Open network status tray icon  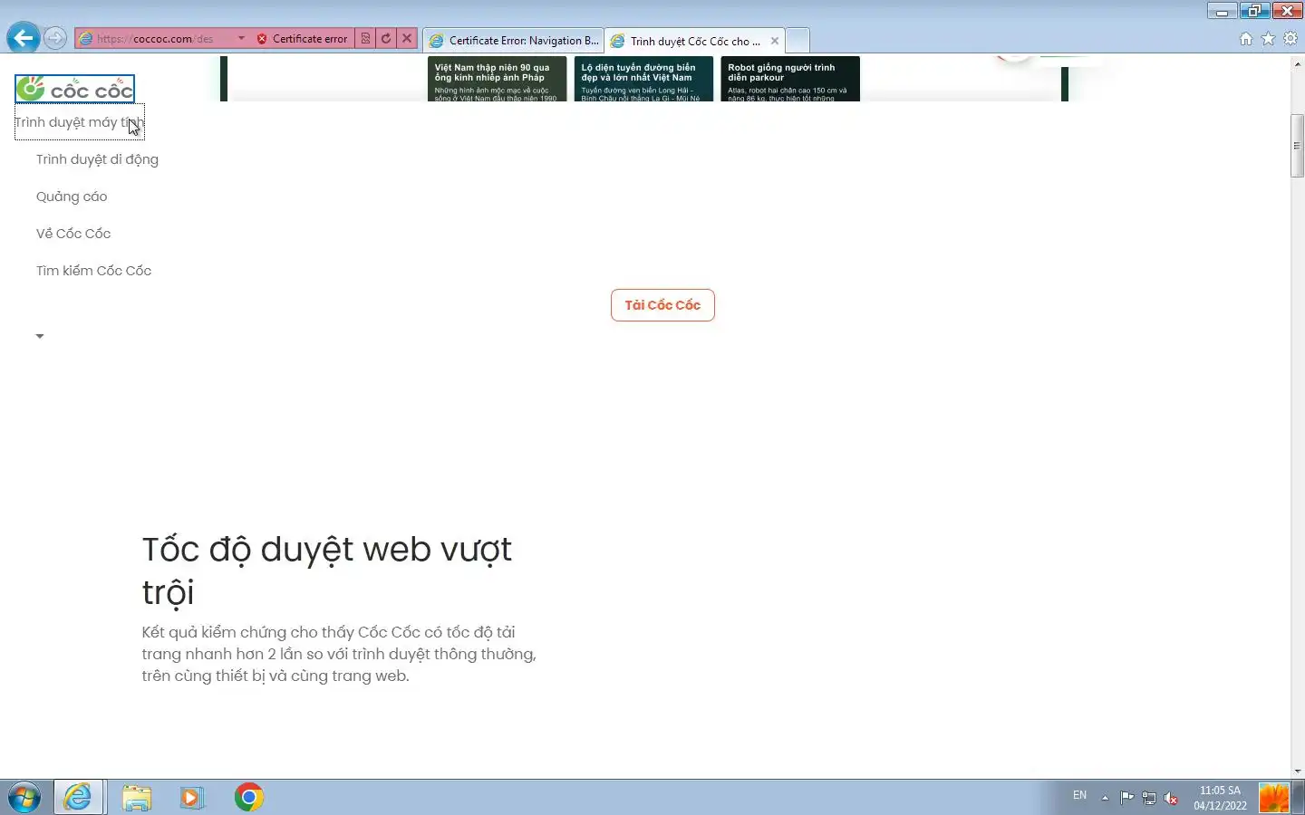point(1149,798)
